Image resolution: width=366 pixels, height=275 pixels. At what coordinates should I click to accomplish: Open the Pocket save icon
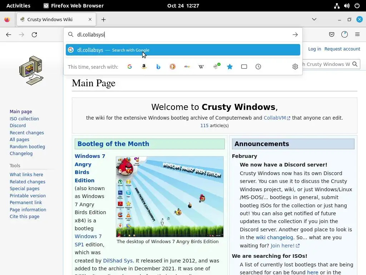tap(331, 35)
